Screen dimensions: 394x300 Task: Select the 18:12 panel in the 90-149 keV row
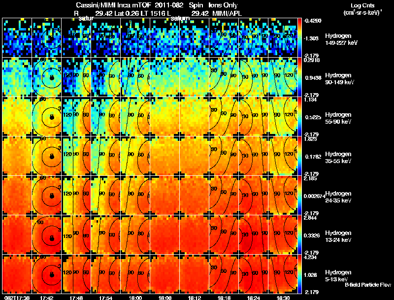(x=194, y=77)
